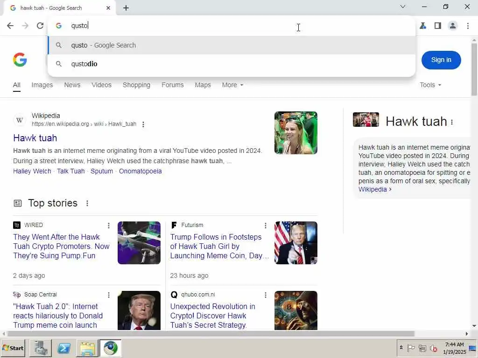Image resolution: width=478 pixels, height=358 pixels.
Task: Switch to the News results tab
Action: (x=72, y=85)
